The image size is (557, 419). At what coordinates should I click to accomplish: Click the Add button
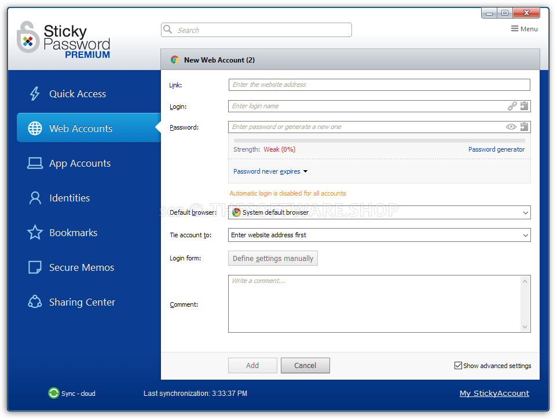252,365
